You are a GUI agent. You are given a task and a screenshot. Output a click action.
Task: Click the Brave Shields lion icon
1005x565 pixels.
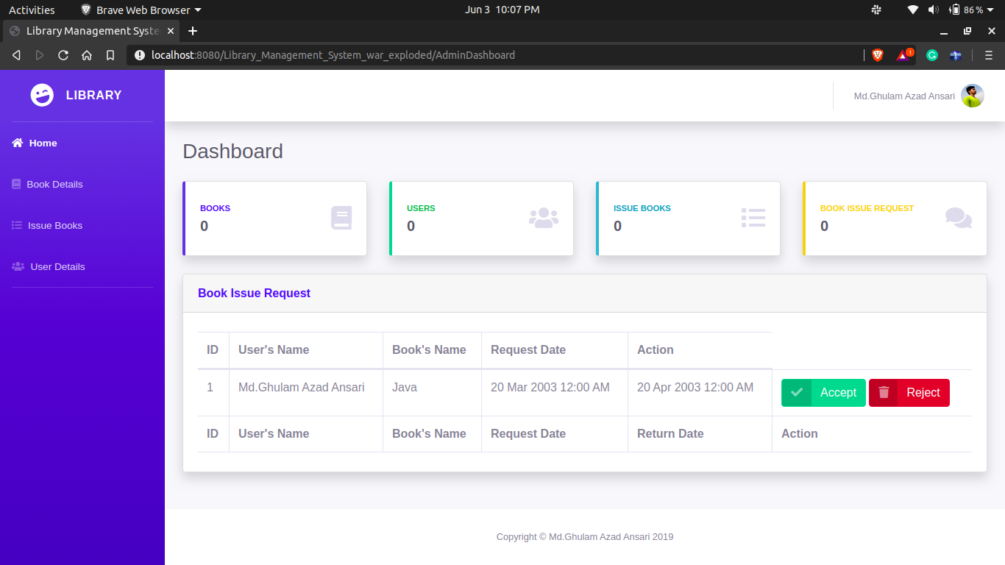(878, 55)
